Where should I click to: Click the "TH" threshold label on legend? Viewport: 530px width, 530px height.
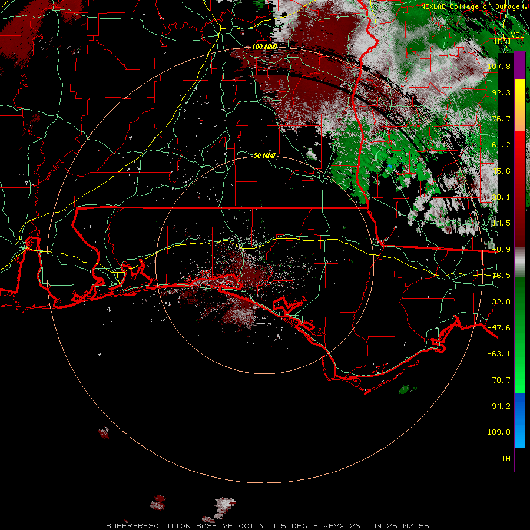pyautogui.click(x=506, y=459)
